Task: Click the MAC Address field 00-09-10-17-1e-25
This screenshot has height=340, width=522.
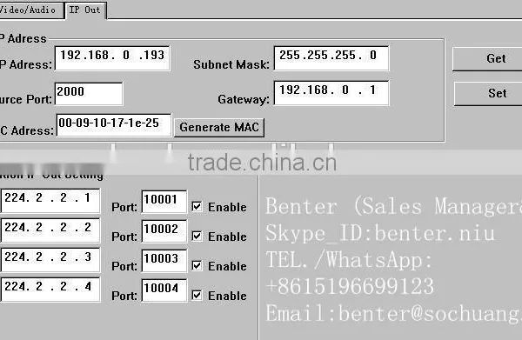Action: 114,125
